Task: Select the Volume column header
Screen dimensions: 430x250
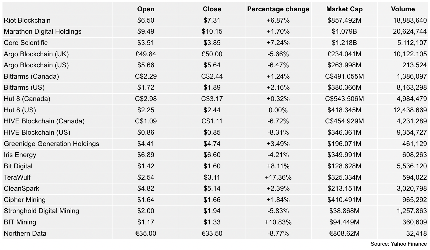Action: (403, 9)
